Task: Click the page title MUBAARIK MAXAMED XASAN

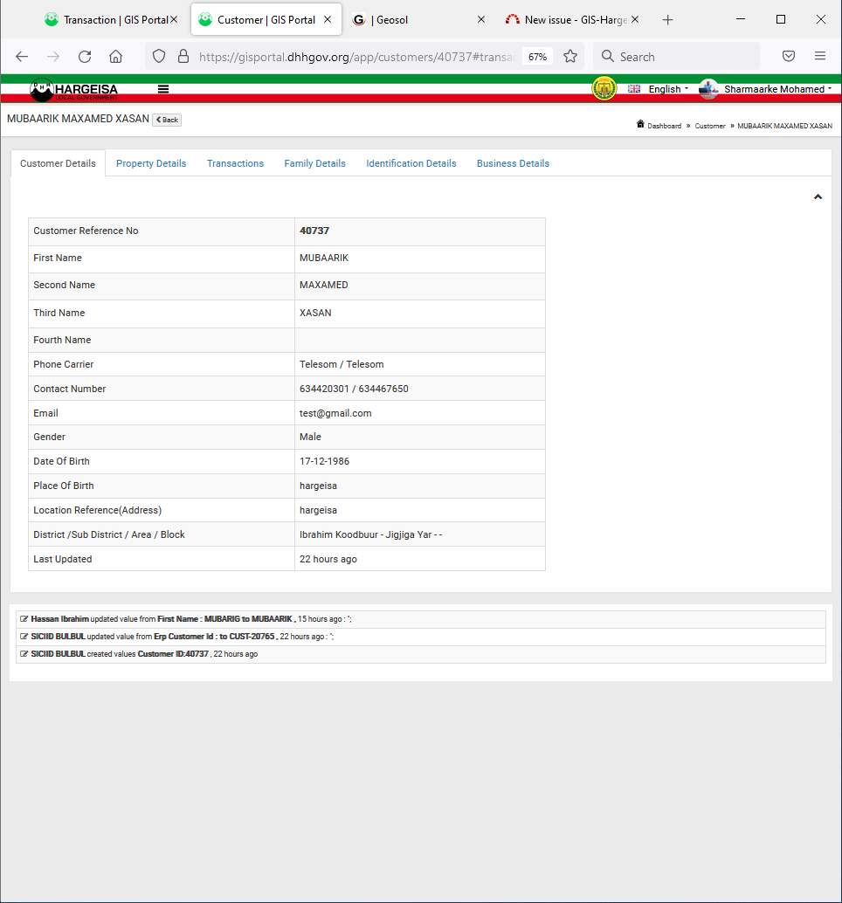Action: coord(78,119)
